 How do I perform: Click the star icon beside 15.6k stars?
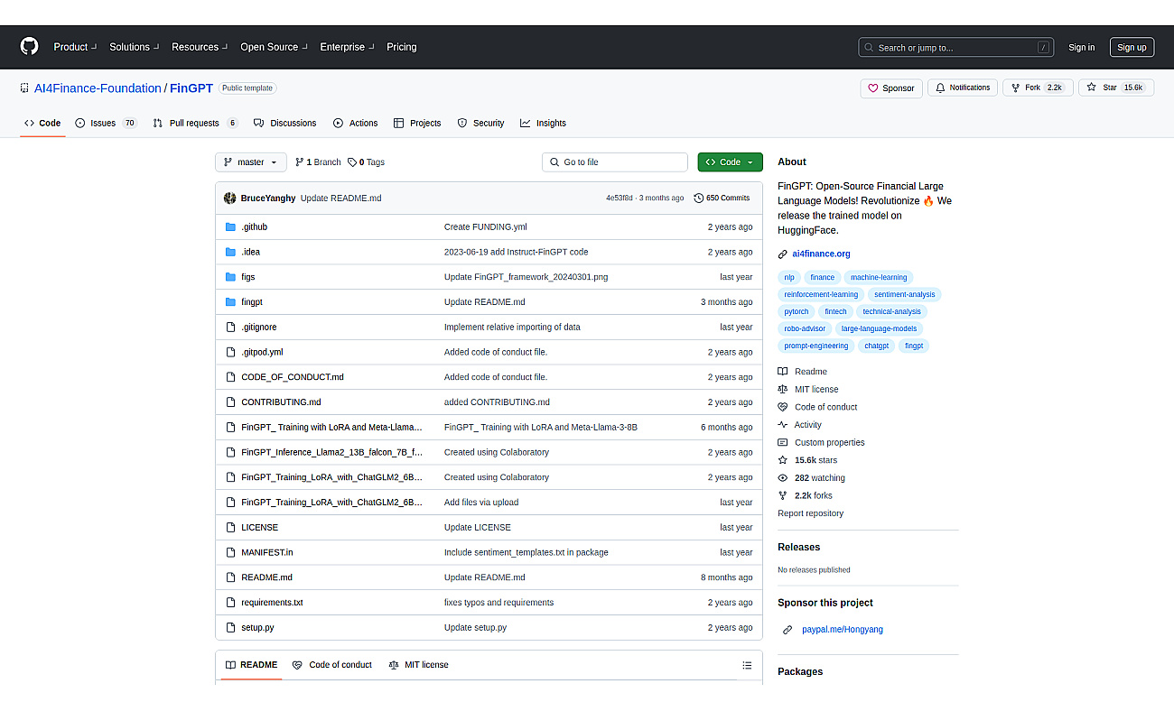783,460
